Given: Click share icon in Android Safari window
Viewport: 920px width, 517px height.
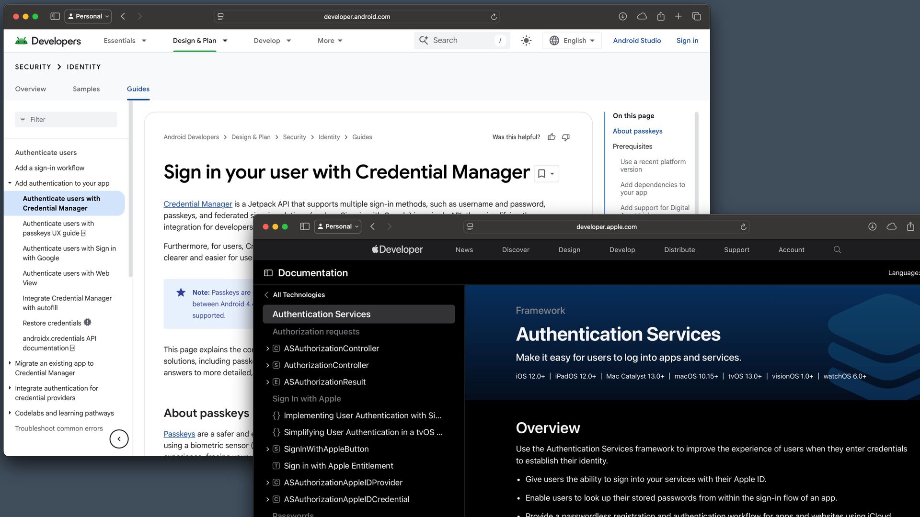Looking at the screenshot, I should [661, 16].
